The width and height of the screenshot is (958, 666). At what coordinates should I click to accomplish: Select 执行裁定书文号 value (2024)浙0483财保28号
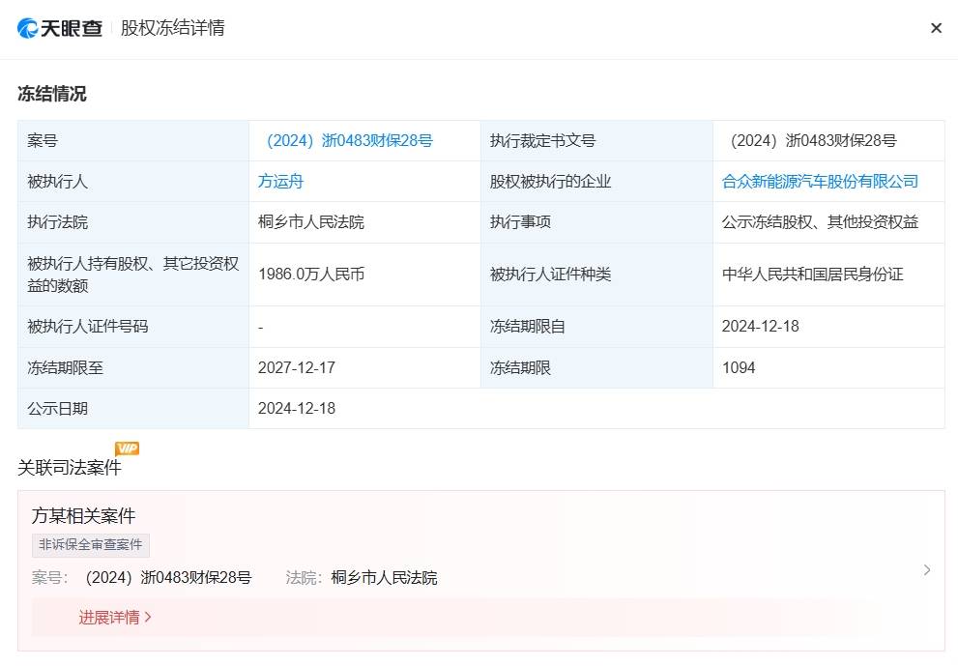click(x=813, y=140)
